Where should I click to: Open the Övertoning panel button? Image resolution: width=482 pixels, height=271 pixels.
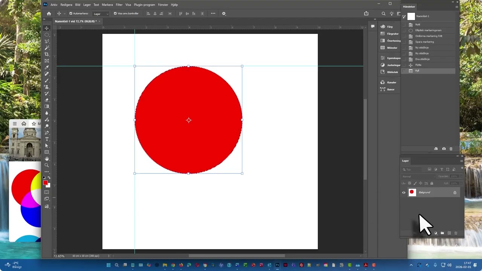[390, 41]
